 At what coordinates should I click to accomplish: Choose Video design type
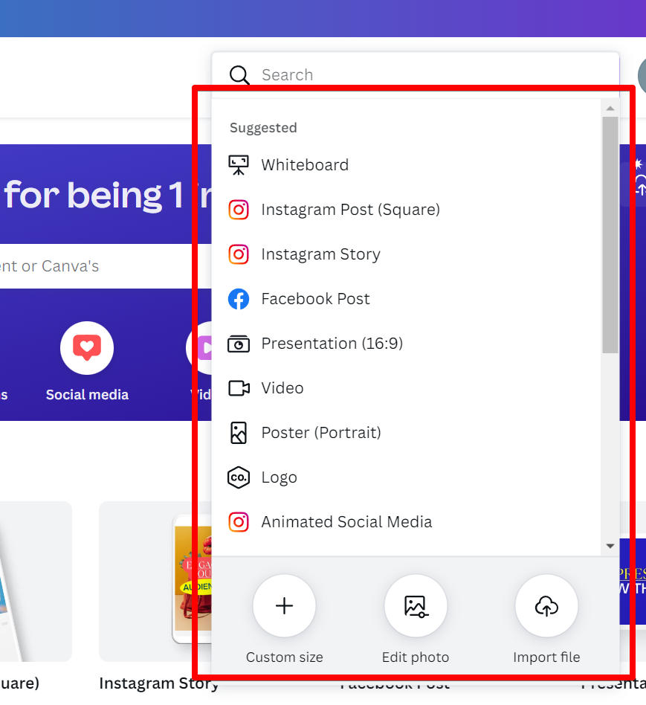pyautogui.click(x=282, y=388)
